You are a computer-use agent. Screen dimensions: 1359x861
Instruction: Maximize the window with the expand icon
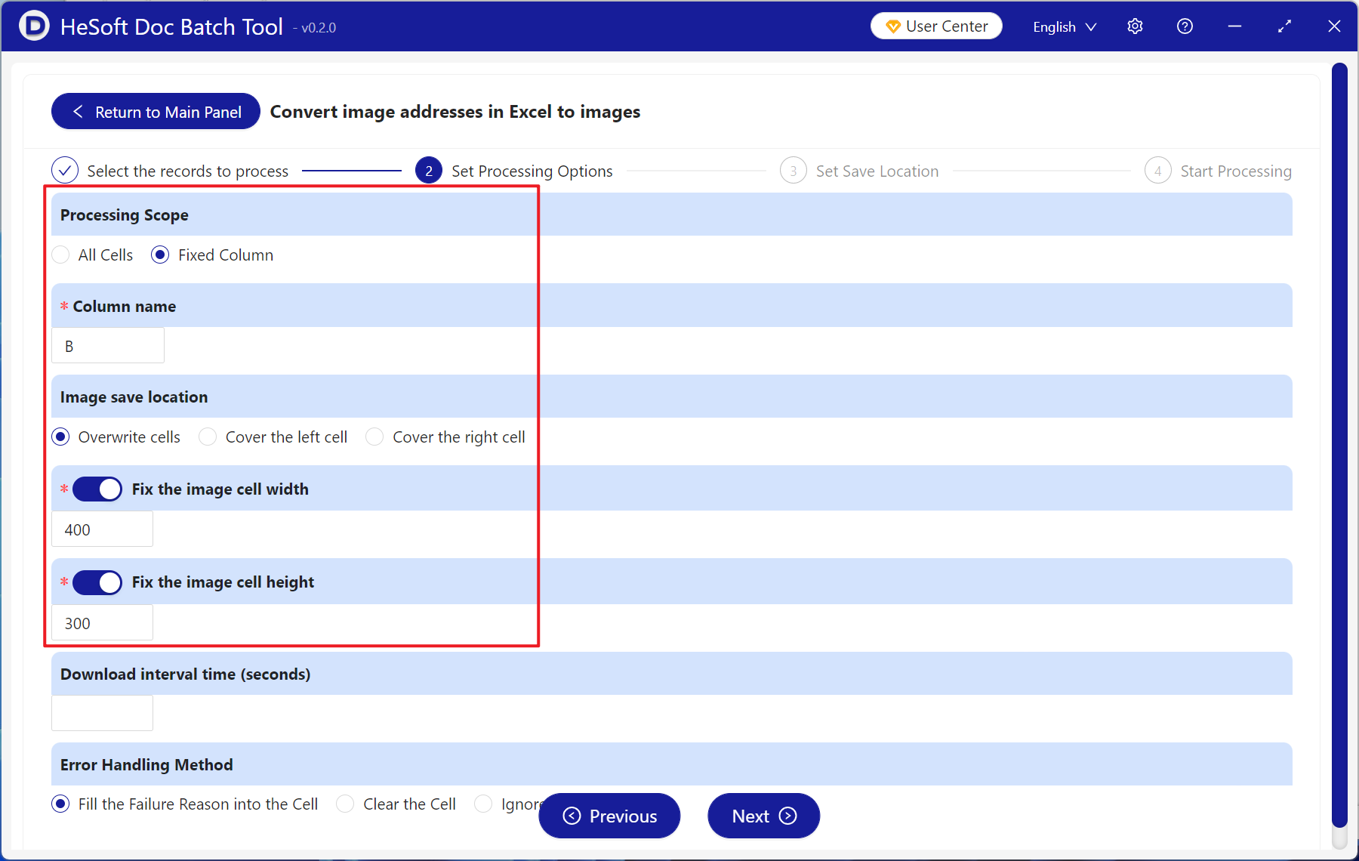[x=1284, y=26]
